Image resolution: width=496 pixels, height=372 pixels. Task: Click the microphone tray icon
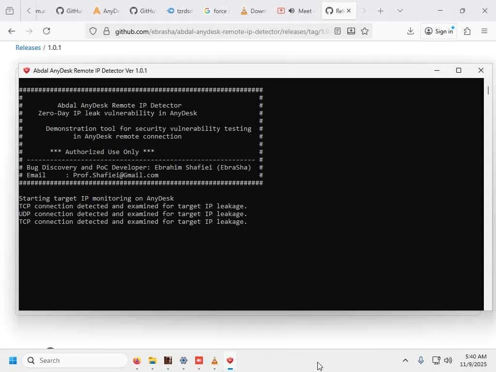[421, 360]
